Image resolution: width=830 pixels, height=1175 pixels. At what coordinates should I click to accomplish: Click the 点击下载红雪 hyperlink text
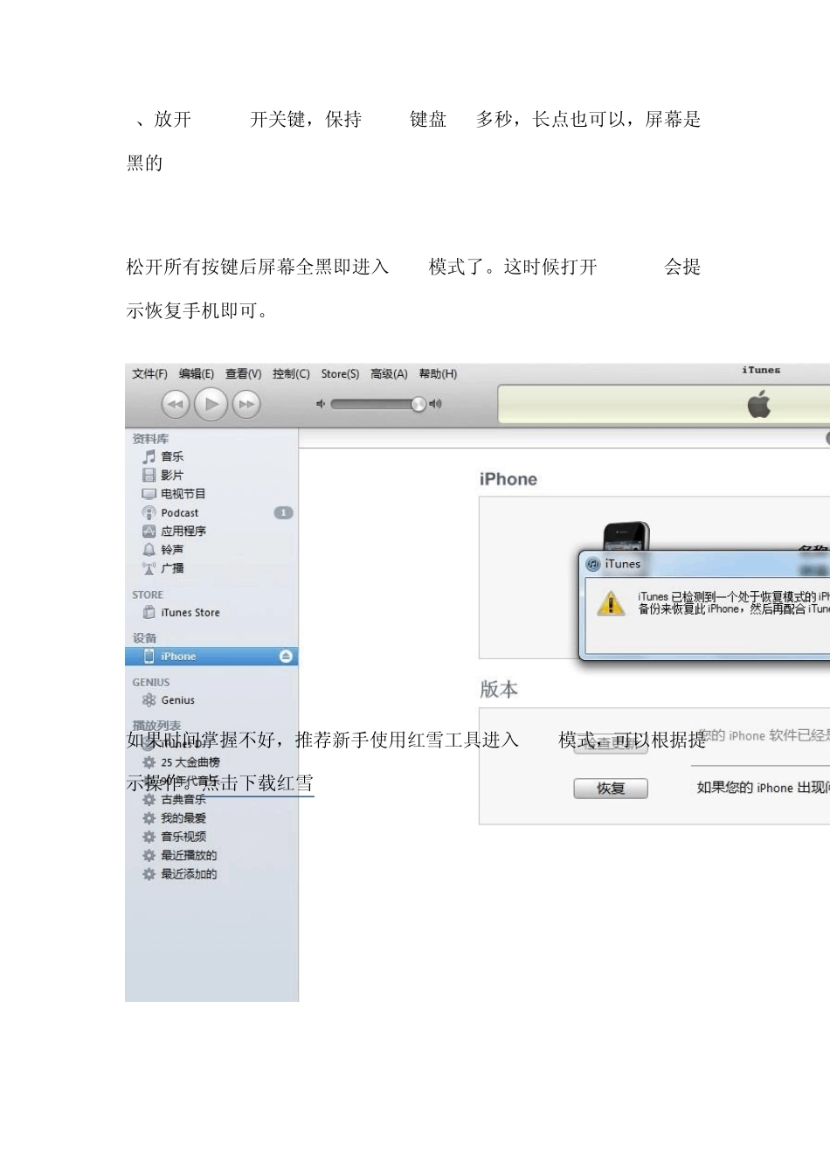click(x=258, y=783)
